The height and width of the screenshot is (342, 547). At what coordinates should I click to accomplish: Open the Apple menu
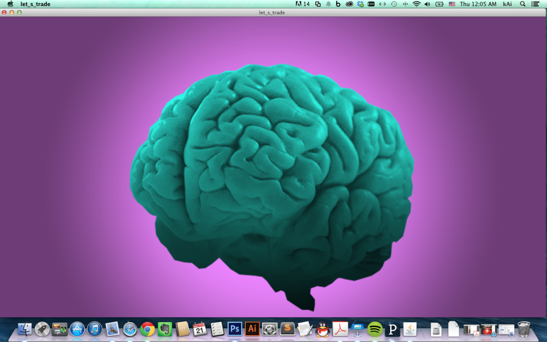pos(9,4)
